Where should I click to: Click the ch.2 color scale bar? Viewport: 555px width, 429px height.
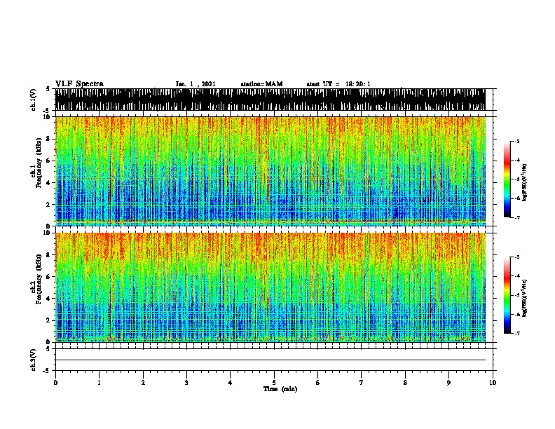coord(507,295)
